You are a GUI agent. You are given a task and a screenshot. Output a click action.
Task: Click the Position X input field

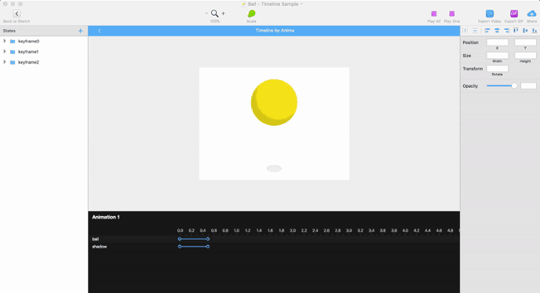coord(498,42)
